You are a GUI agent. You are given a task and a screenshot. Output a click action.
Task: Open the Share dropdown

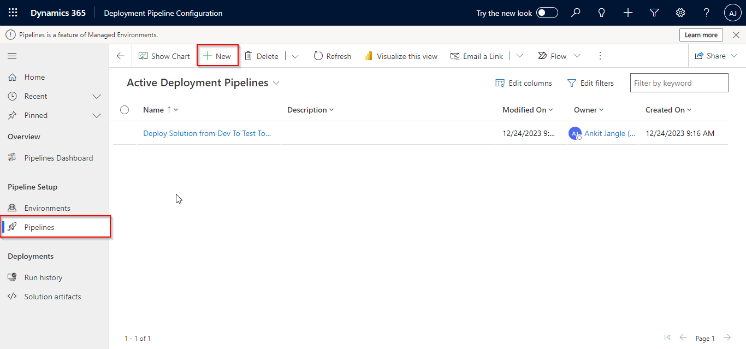click(x=716, y=56)
